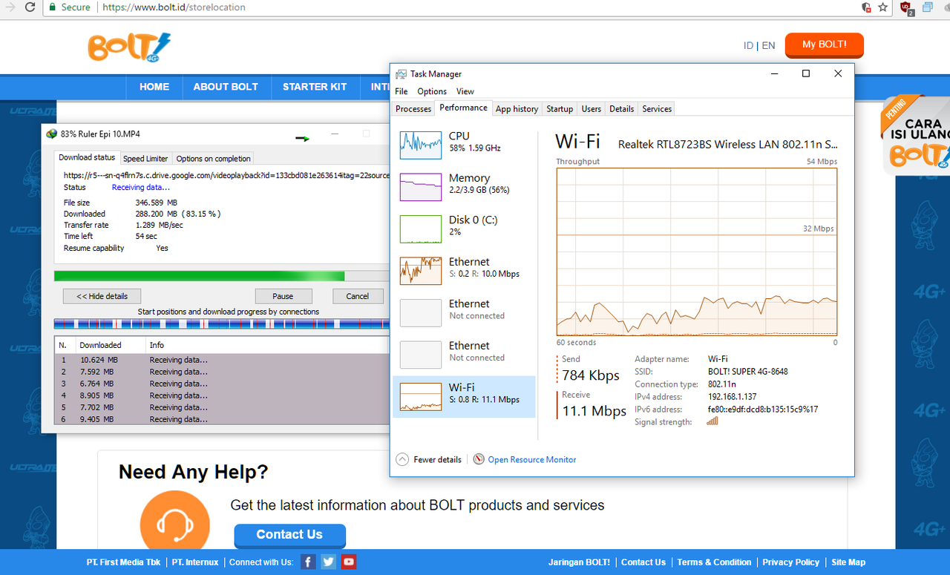Switch site language to ID

point(748,45)
